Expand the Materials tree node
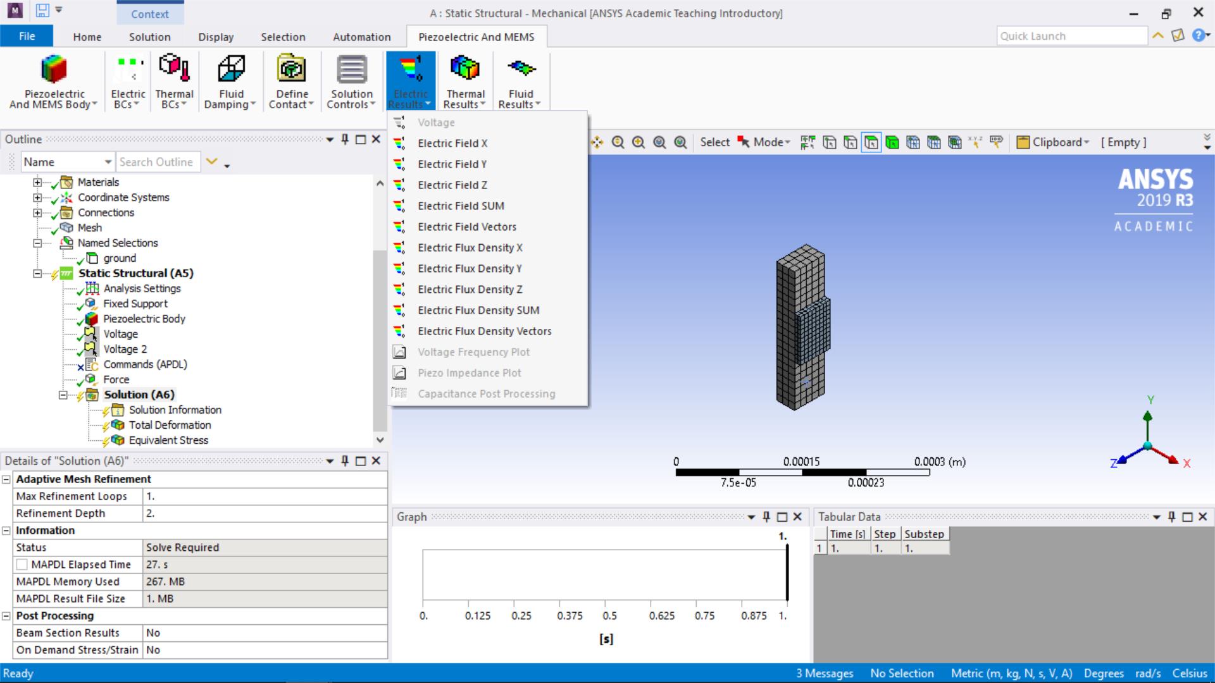The width and height of the screenshot is (1215, 683). tap(37, 182)
